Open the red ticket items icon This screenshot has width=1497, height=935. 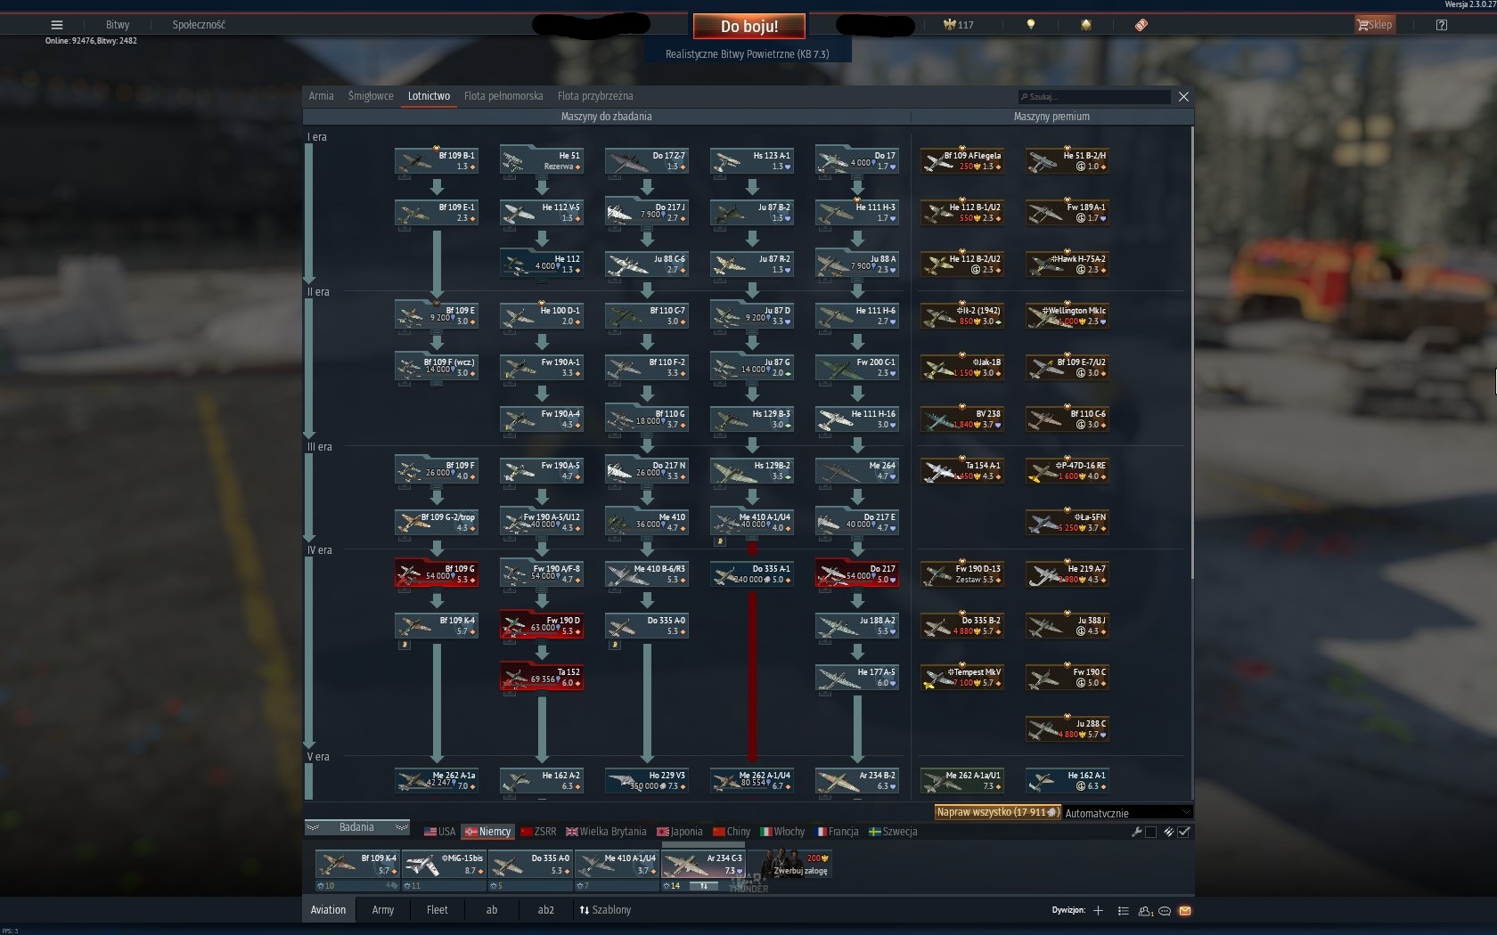pyautogui.click(x=1141, y=25)
